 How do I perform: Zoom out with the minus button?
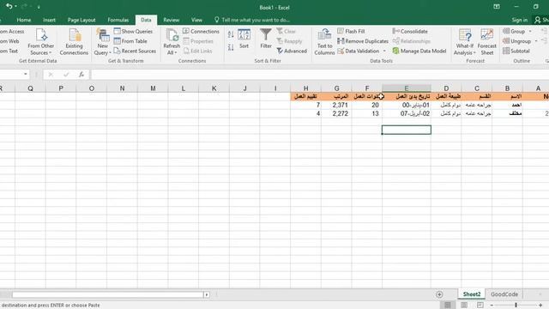point(492,306)
